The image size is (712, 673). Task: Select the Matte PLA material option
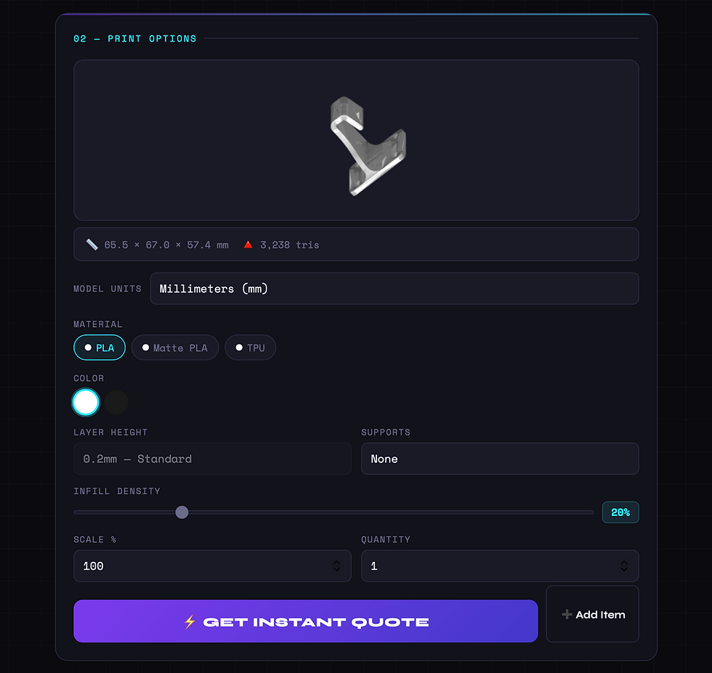tap(175, 347)
